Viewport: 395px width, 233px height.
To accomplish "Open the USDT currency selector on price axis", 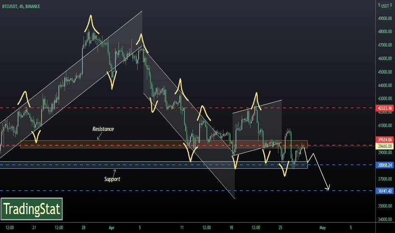I will pos(385,6).
